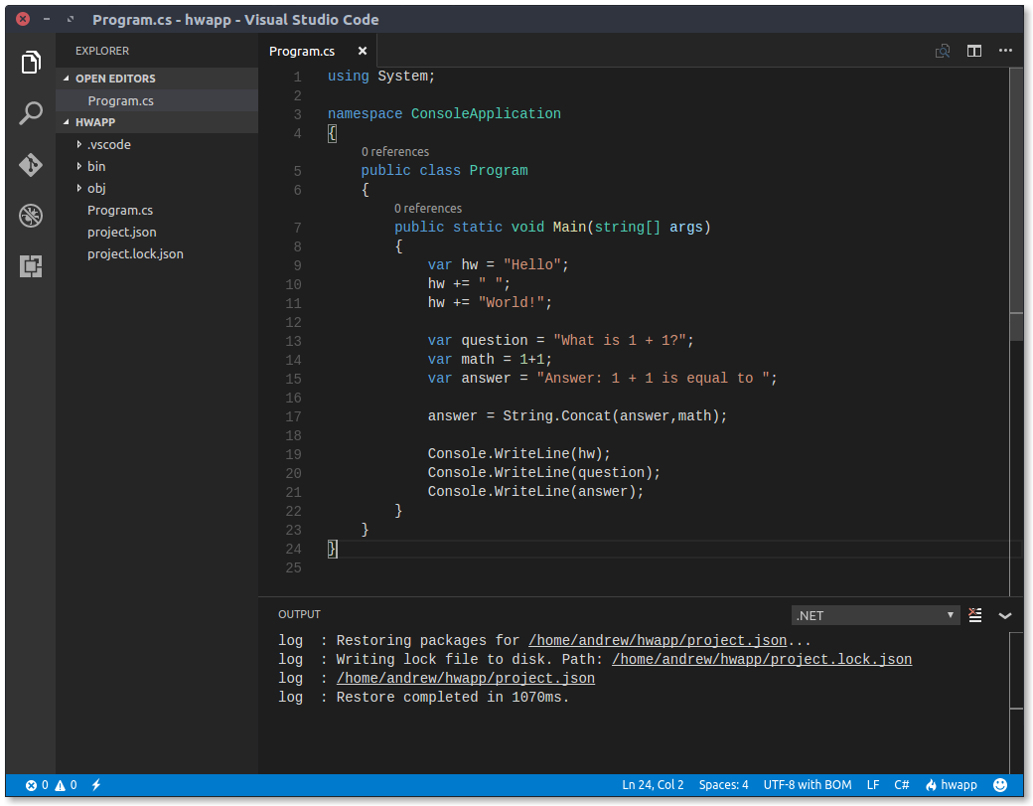This screenshot has width=1033, height=806.
Task: Collapse the output panel chevron
Action: (1004, 616)
